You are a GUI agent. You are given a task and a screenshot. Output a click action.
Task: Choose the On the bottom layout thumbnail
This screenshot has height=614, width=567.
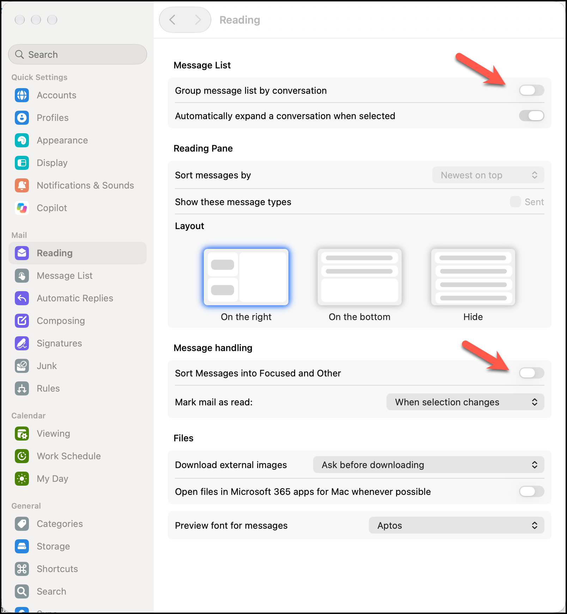tap(360, 277)
